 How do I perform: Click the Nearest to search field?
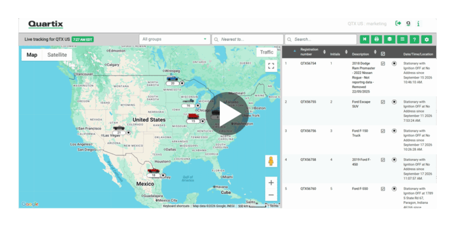pyautogui.click(x=247, y=40)
